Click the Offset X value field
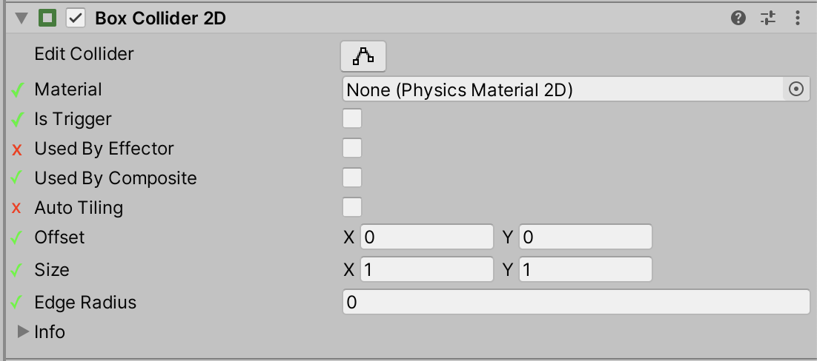 tap(426, 237)
